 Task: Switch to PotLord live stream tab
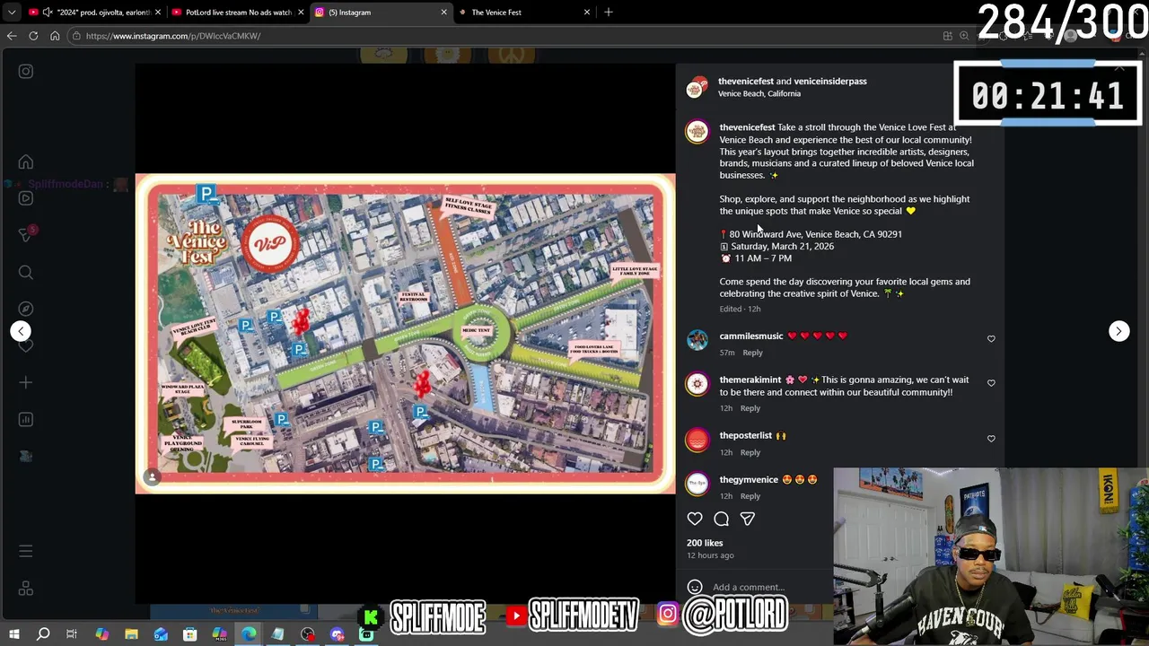point(238,13)
